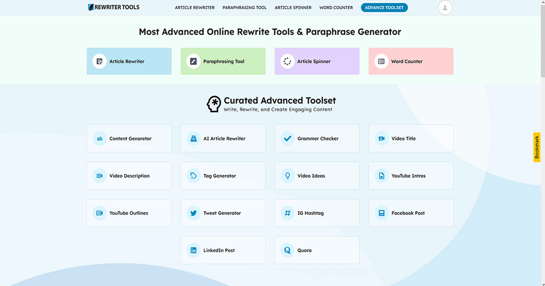Open the LinkedIn Post icon
Viewport: 545px width, 286px height.
pyautogui.click(x=193, y=250)
